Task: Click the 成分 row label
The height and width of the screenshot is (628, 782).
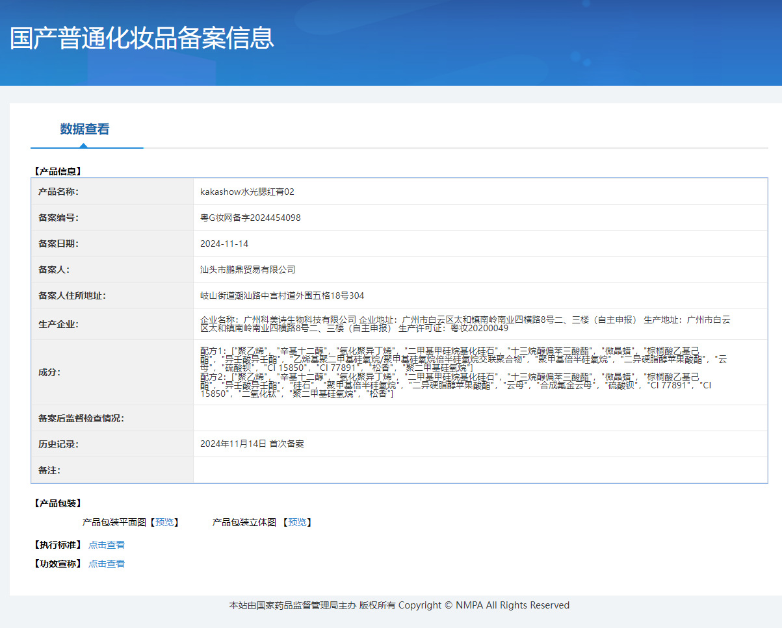Action: point(49,372)
